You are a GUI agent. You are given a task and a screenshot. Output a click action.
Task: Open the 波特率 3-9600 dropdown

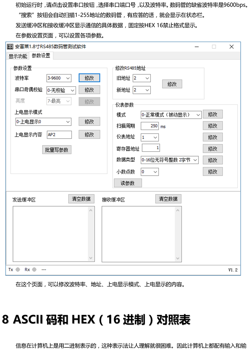pos(59,78)
